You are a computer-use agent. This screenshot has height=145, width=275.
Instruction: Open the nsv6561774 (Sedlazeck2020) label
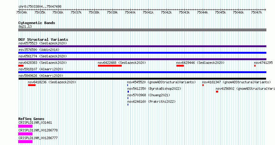pos(43,56)
